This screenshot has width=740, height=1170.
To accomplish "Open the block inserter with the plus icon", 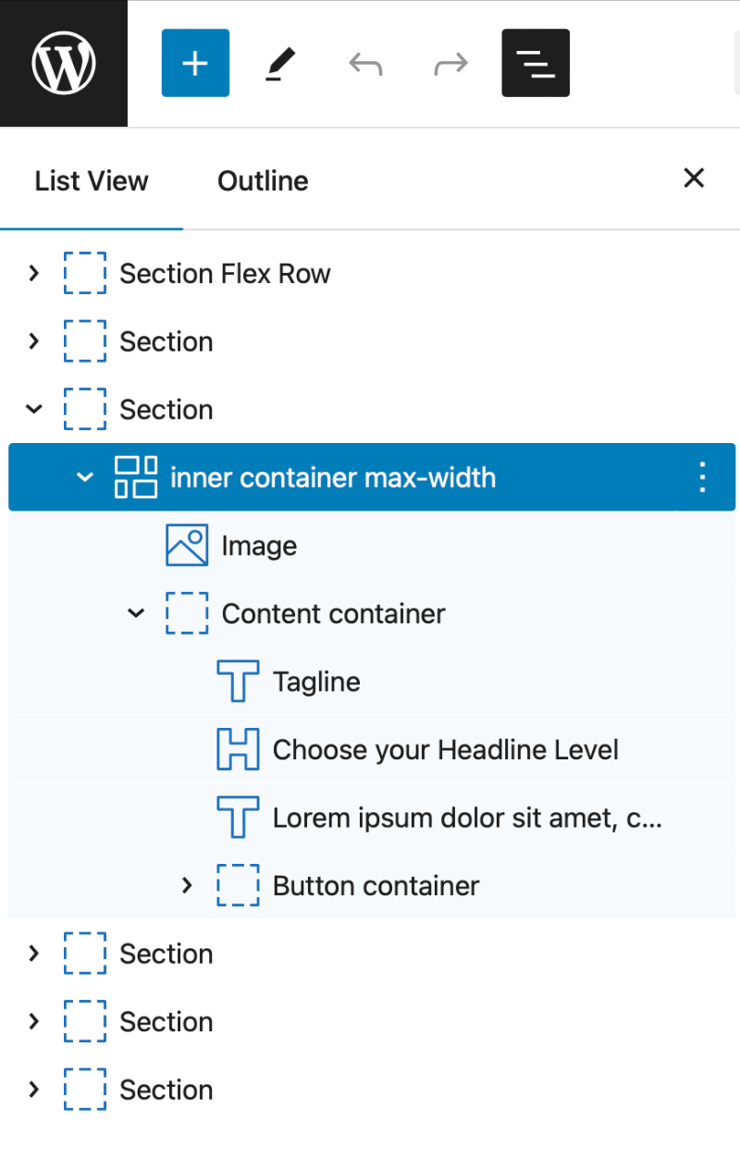I will (x=194, y=63).
